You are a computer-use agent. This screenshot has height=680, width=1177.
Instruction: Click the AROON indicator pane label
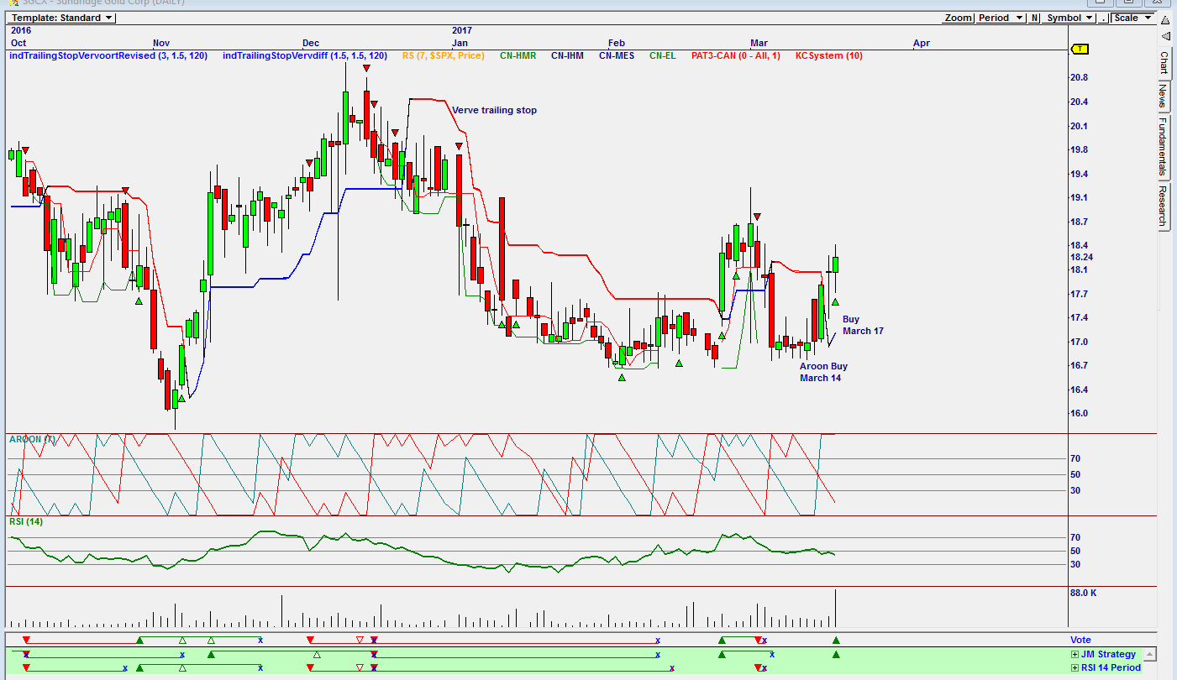pos(33,439)
